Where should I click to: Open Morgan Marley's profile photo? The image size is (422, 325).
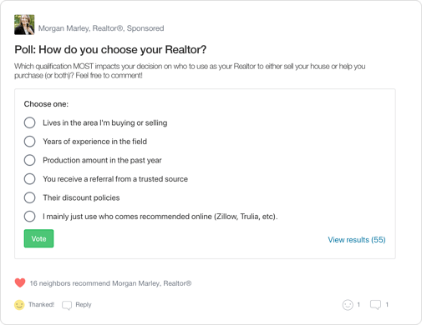[x=24, y=25]
